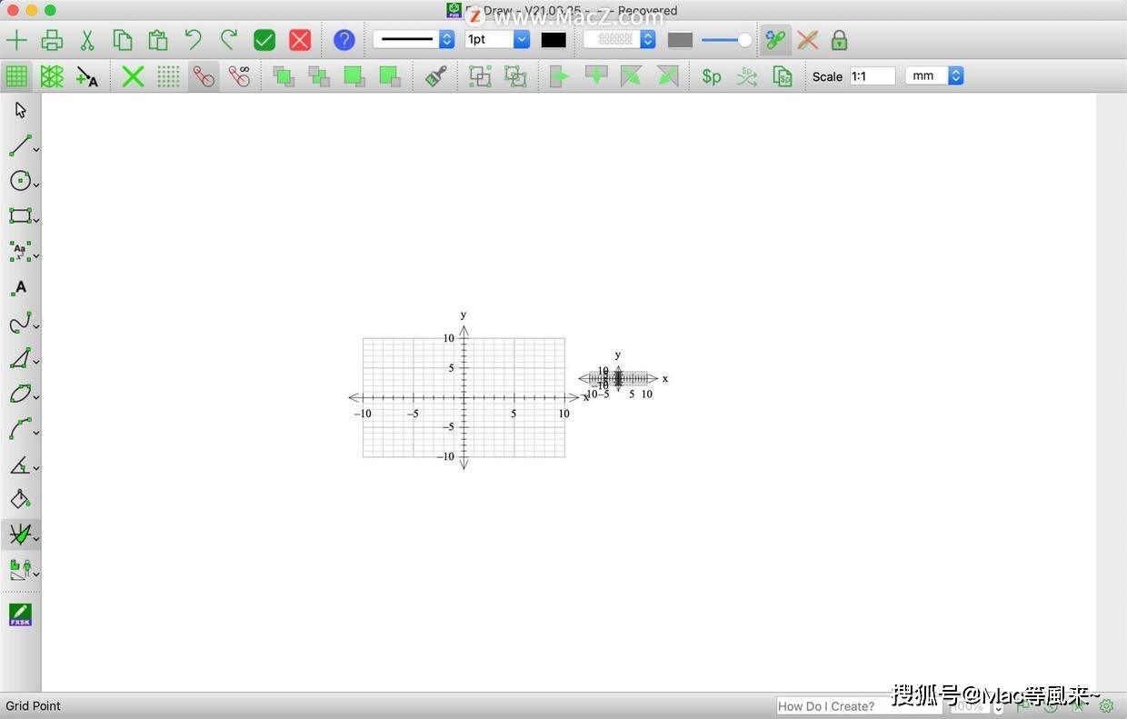The image size is (1127, 719).
Task: Pick the rectangle drawing tool
Action: (x=19, y=216)
